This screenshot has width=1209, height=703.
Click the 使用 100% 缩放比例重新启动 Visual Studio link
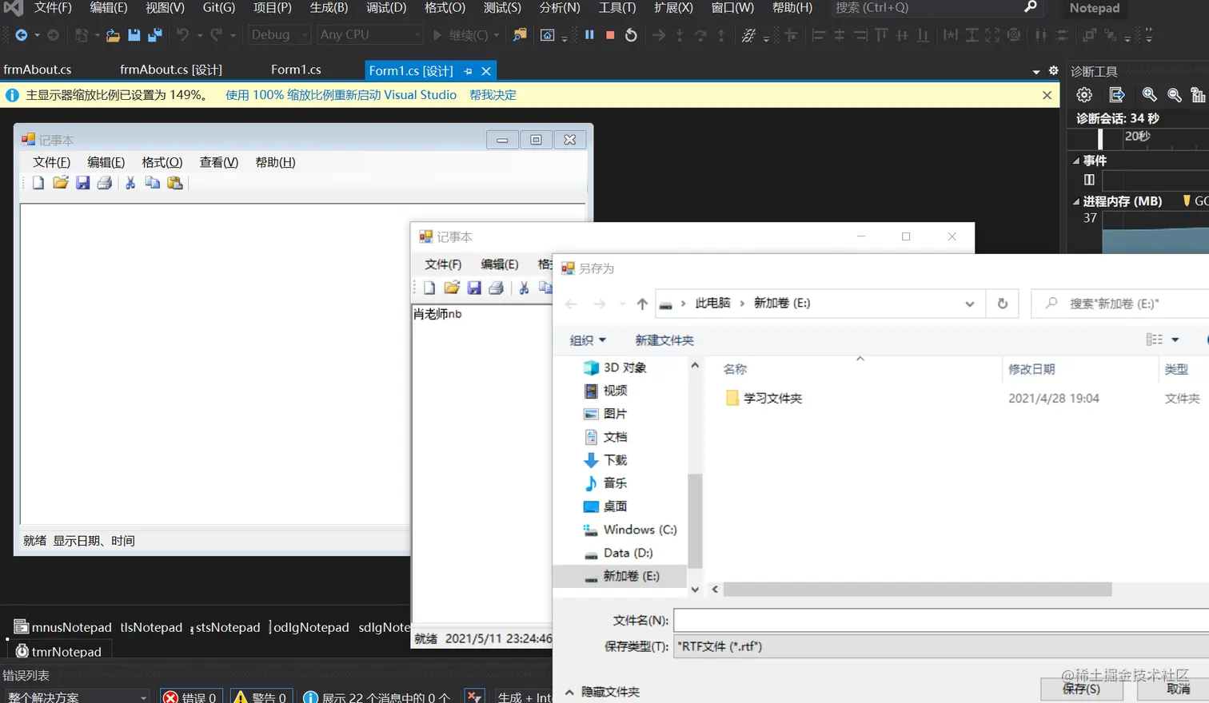tap(341, 95)
